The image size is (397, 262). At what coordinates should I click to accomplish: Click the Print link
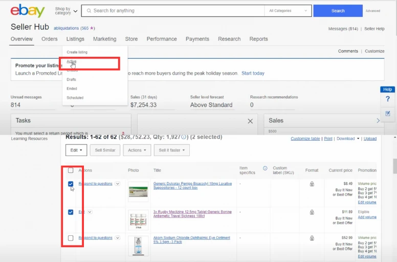point(328,139)
